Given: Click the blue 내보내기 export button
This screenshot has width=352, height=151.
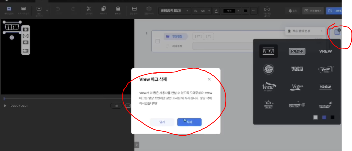Looking at the screenshot, I should click(x=334, y=11).
